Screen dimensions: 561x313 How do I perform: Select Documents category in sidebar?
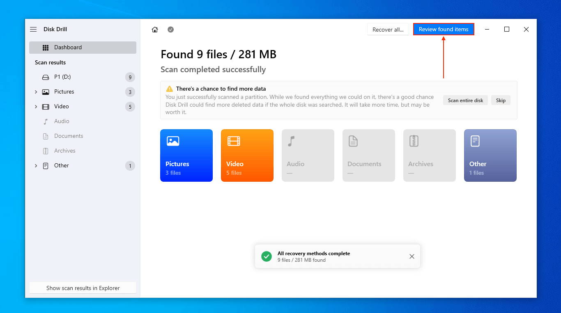[83, 136]
